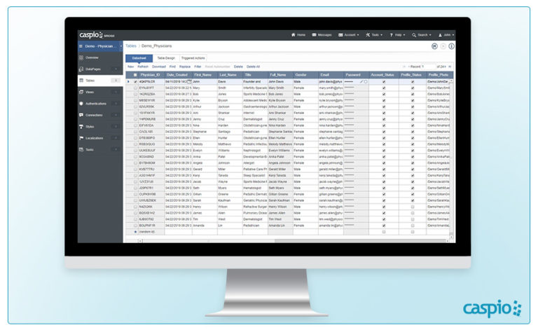Click the Connections sidebar icon

coord(82,115)
